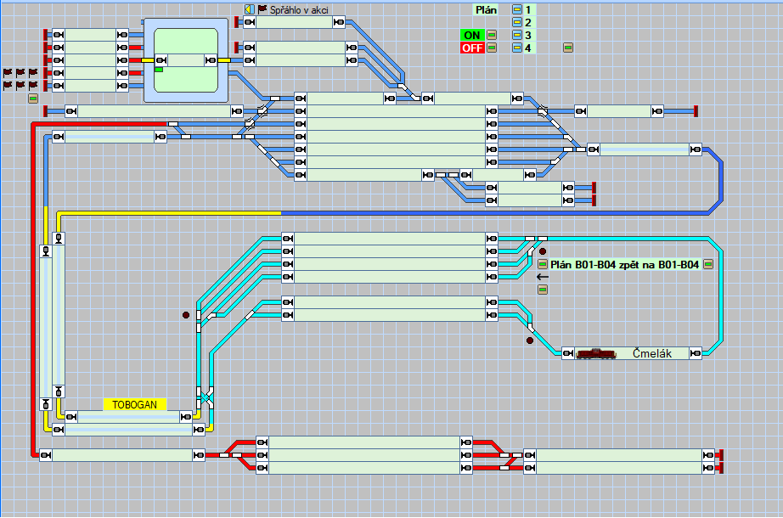Click the black left arrow symbol

(x=543, y=277)
